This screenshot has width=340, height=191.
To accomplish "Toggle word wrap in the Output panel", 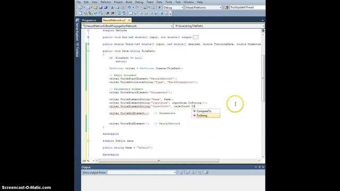I will pyautogui.click(x=206, y=172).
